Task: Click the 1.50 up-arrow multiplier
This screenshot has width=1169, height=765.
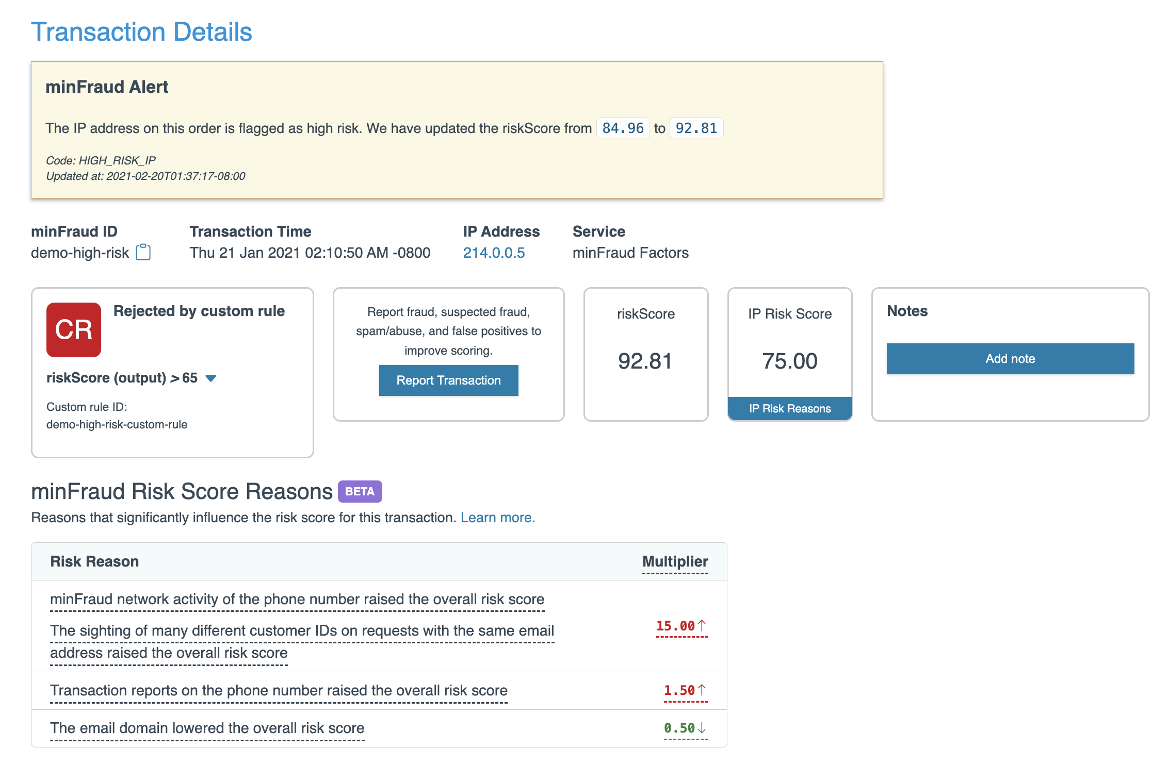Action: 685,690
